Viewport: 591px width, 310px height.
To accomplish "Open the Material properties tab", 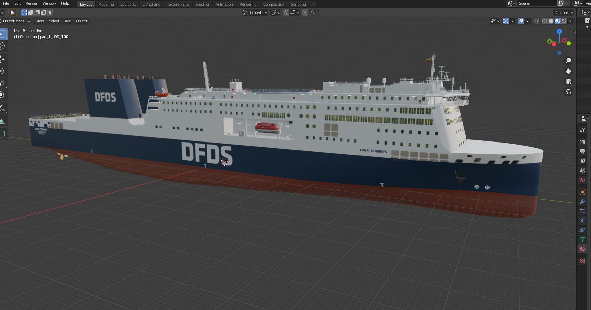I will coord(582,249).
